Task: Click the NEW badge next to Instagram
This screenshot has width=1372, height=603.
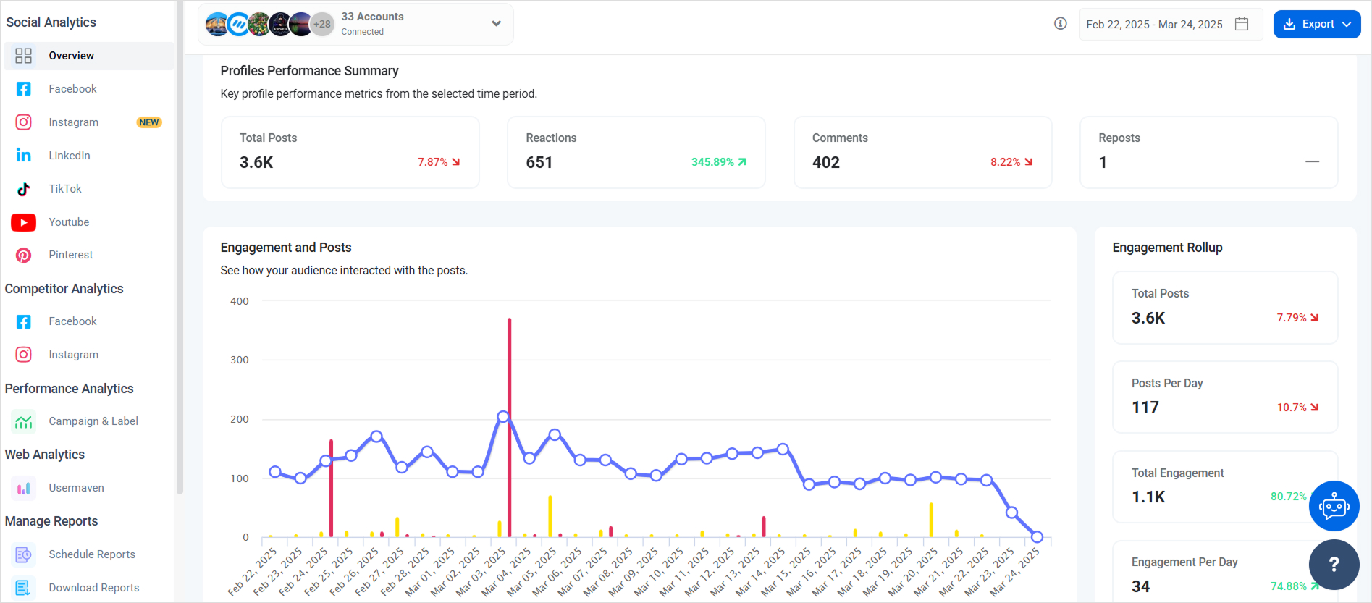Action: coord(149,122)
